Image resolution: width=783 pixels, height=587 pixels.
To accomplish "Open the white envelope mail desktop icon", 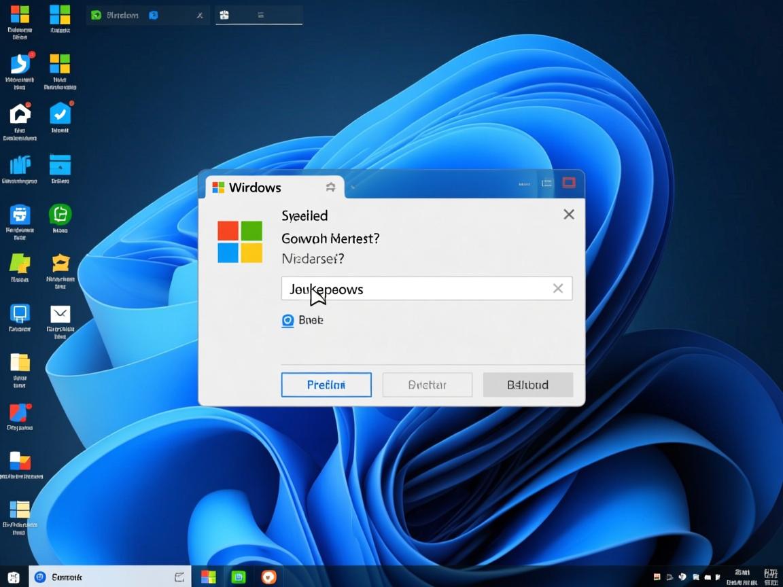I will click(x=60, y=314).
